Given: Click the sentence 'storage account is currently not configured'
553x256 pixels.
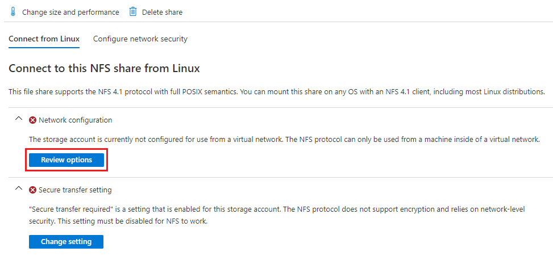Looking at the screenshot, I should click(x=142, y=140).
